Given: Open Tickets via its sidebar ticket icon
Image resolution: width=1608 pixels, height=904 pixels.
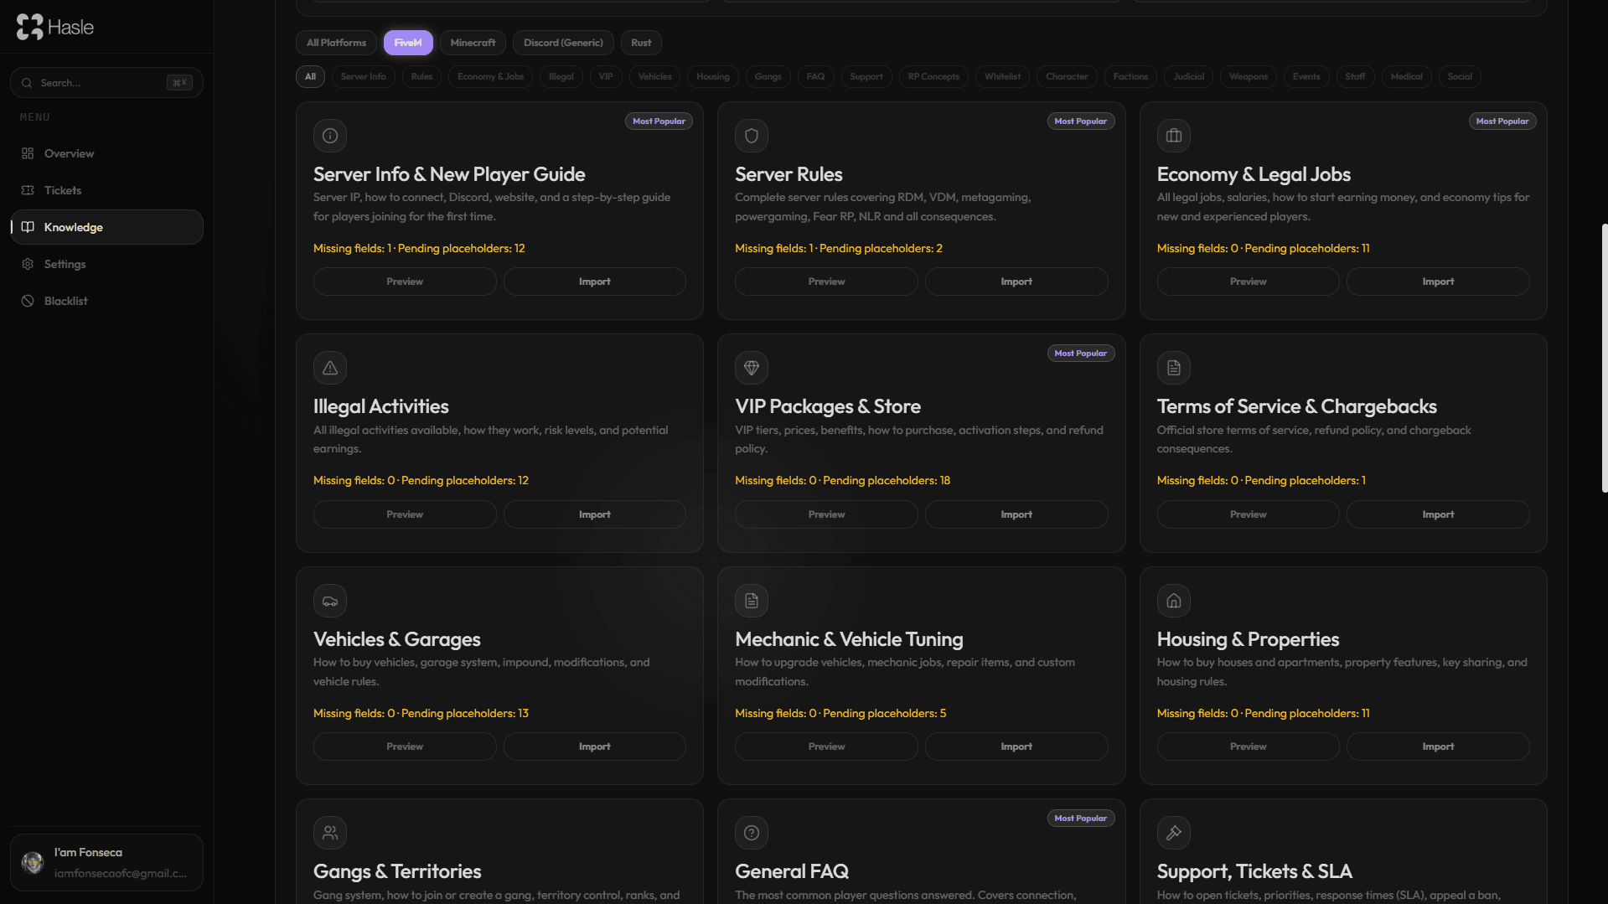Looking at the screenshot, I should (x=27, y=190).
